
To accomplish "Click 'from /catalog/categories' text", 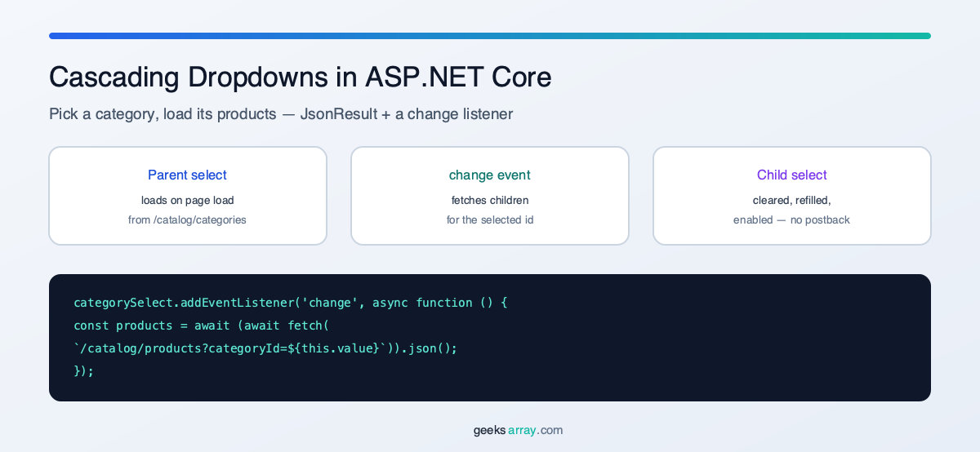I will tap(188, 219).
